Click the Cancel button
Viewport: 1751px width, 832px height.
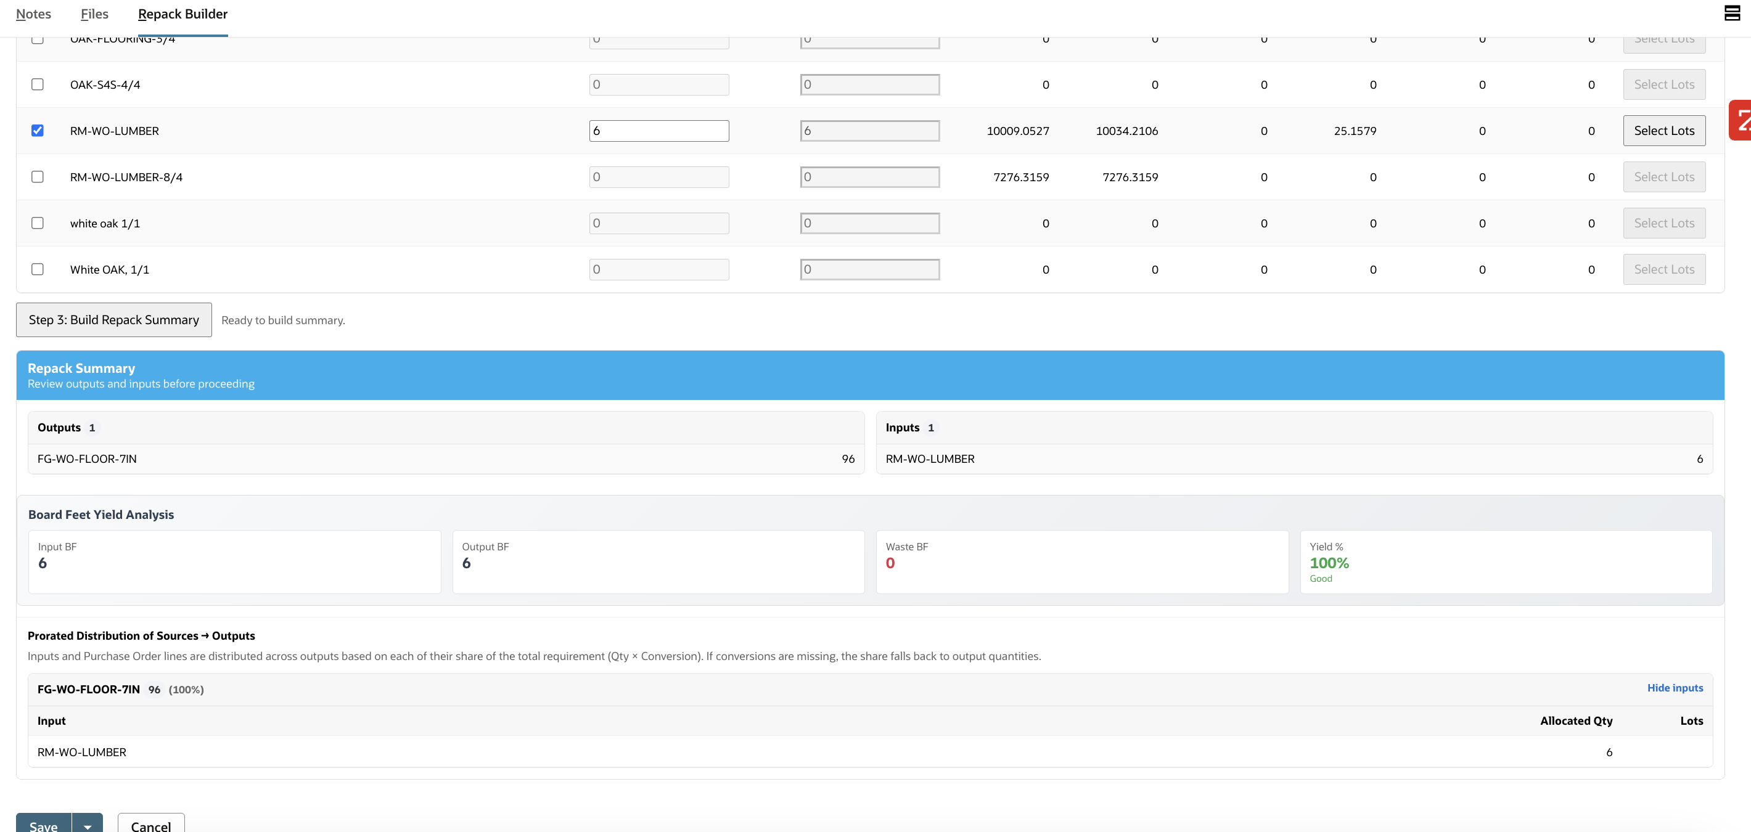pos(151,825)
